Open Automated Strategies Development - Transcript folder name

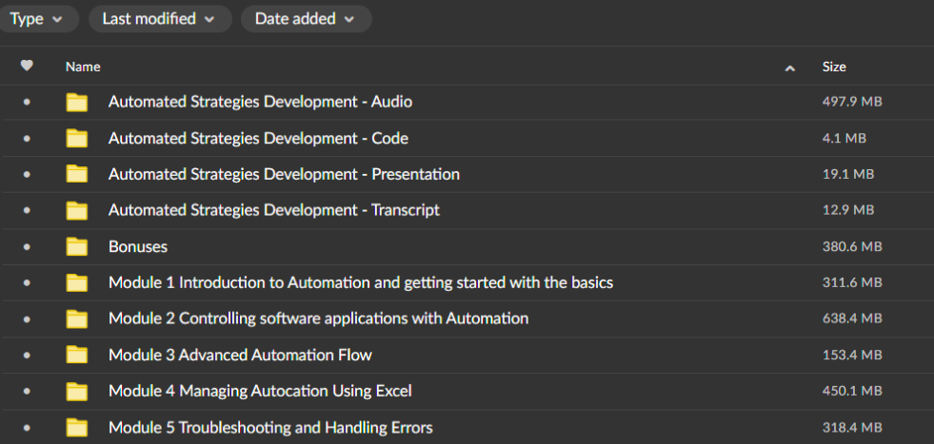[274, 210]
